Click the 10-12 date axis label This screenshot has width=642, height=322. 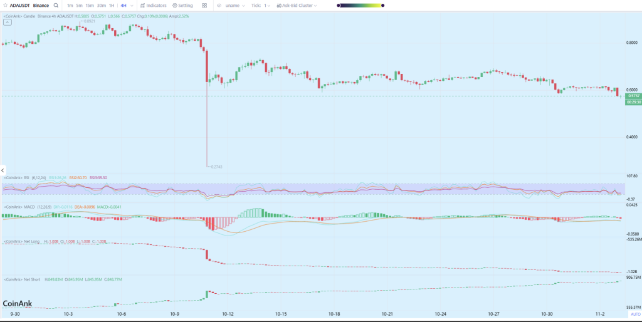pyautogui.click(x=228, y=314)
